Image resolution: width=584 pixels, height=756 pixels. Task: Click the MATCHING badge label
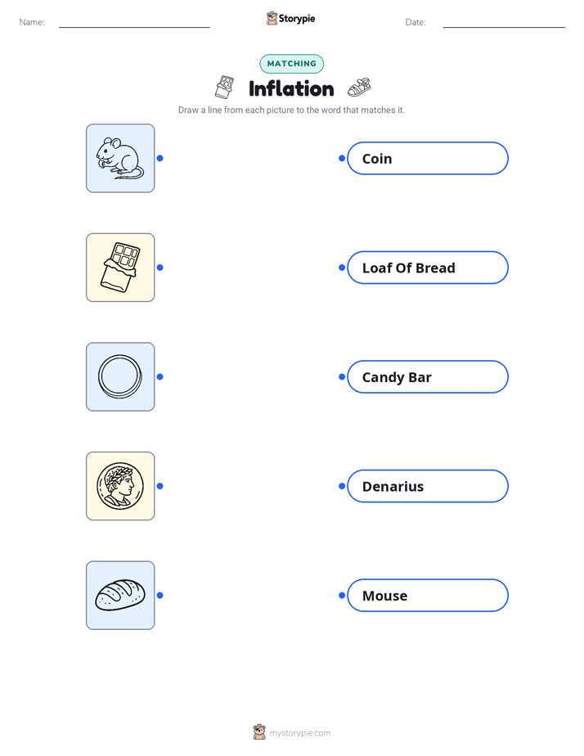coord(291,64)
